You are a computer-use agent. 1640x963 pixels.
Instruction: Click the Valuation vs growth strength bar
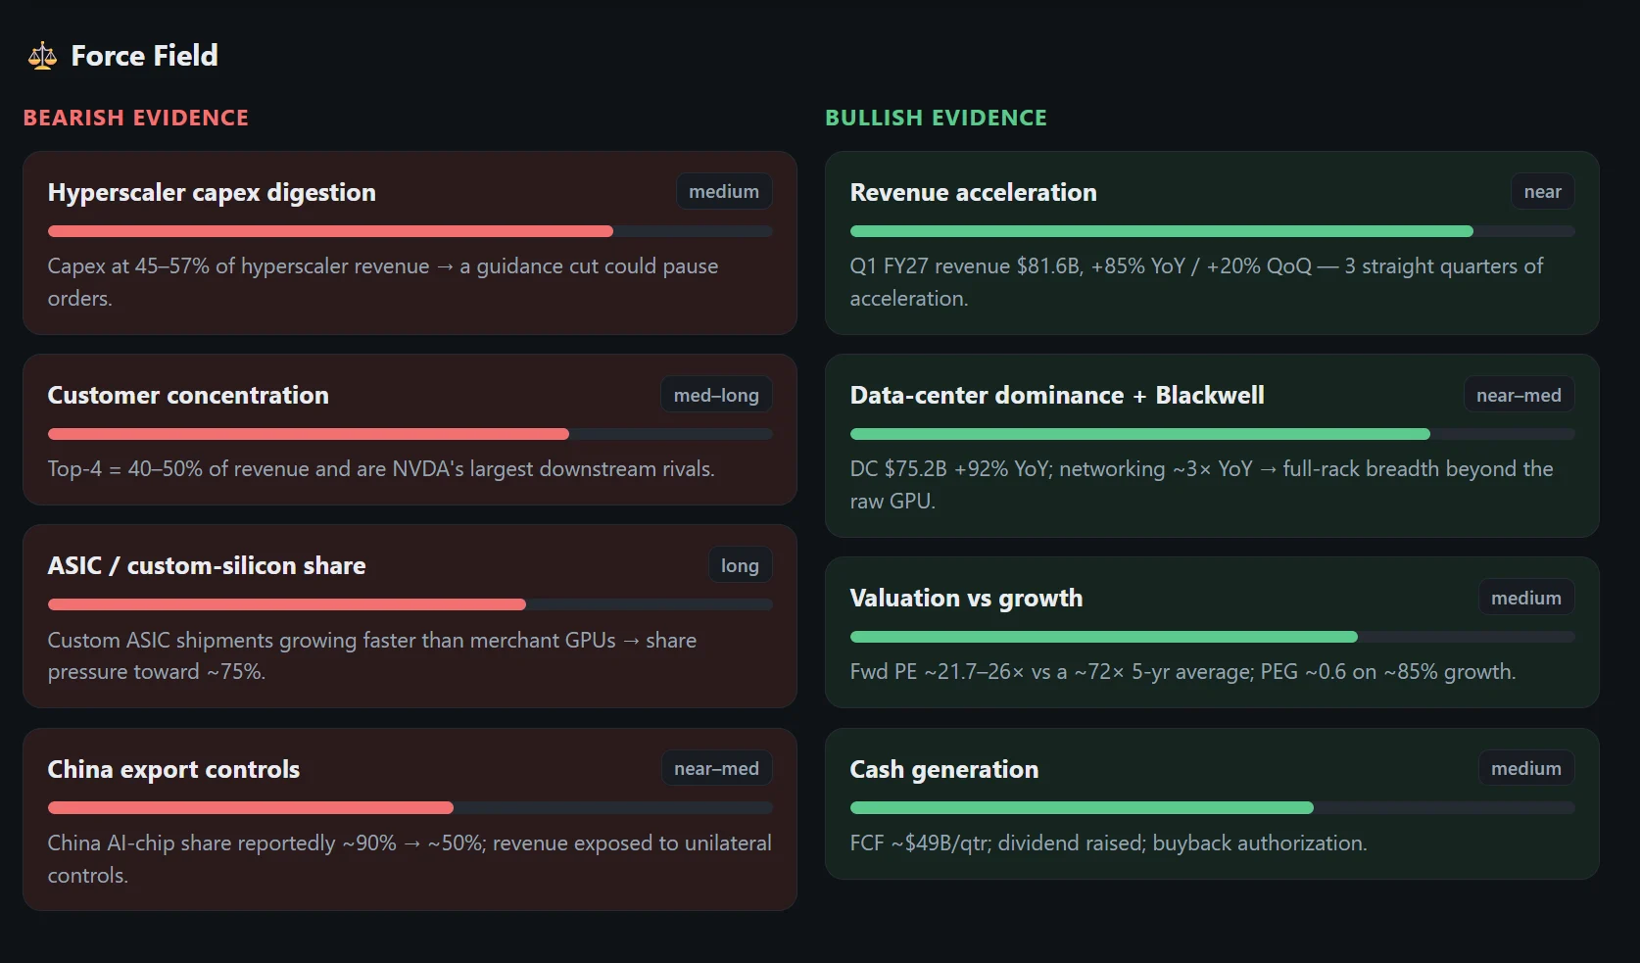[x=1212, y=637]
